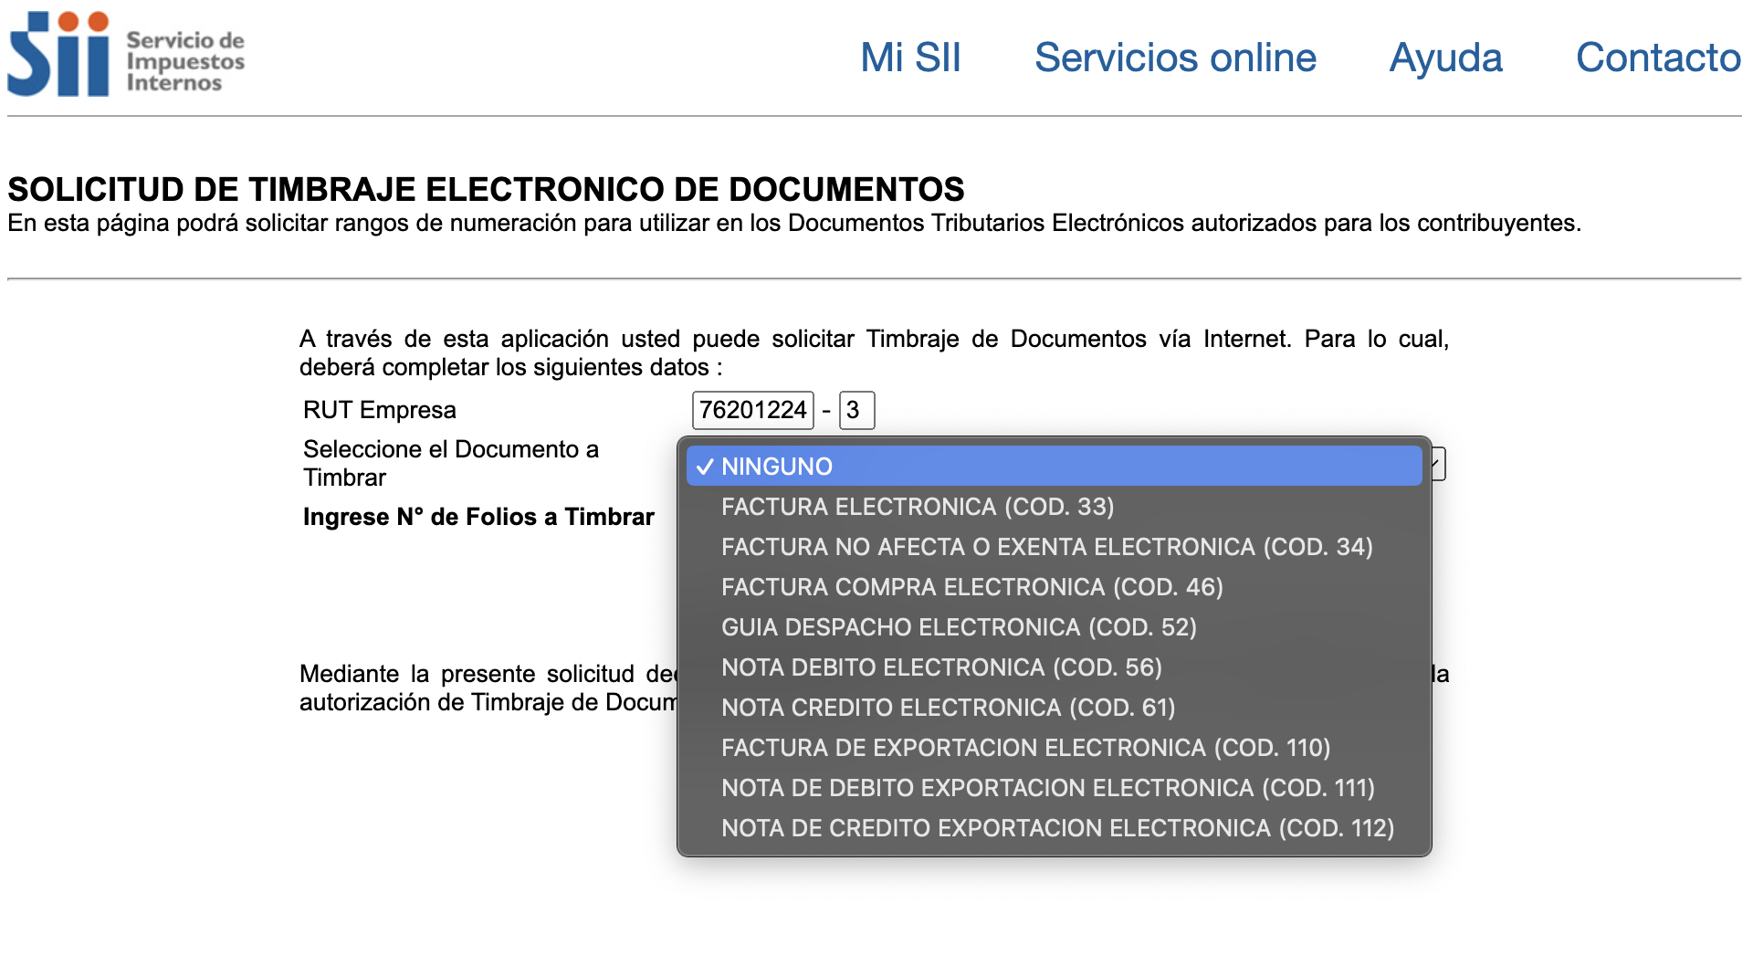Open the Ayuda menu
Screen dimensions: 1753x966
point(1445,58)
